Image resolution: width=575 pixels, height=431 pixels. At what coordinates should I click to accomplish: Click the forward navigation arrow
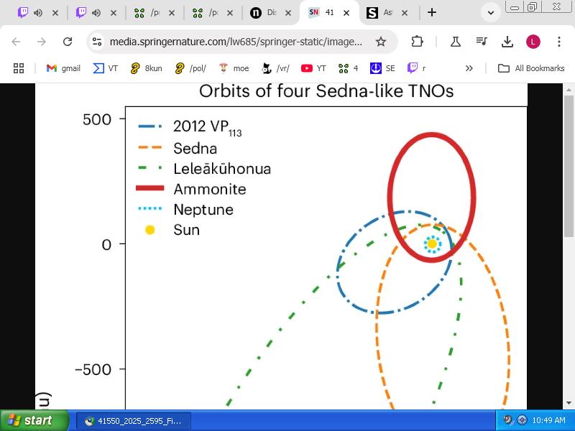[42, 42]
